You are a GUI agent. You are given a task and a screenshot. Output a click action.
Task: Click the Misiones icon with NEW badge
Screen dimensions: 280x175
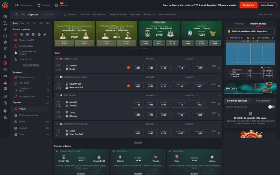pyautogui.click(x=56, y=5)
